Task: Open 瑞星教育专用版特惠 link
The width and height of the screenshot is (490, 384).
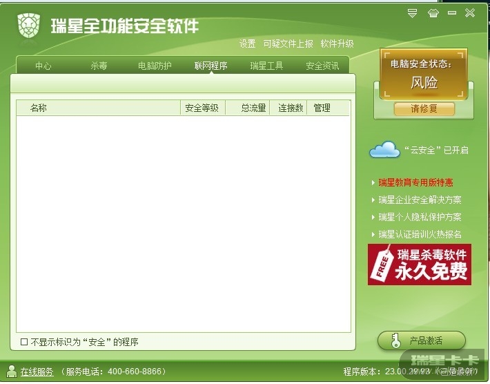Action: 415,182
